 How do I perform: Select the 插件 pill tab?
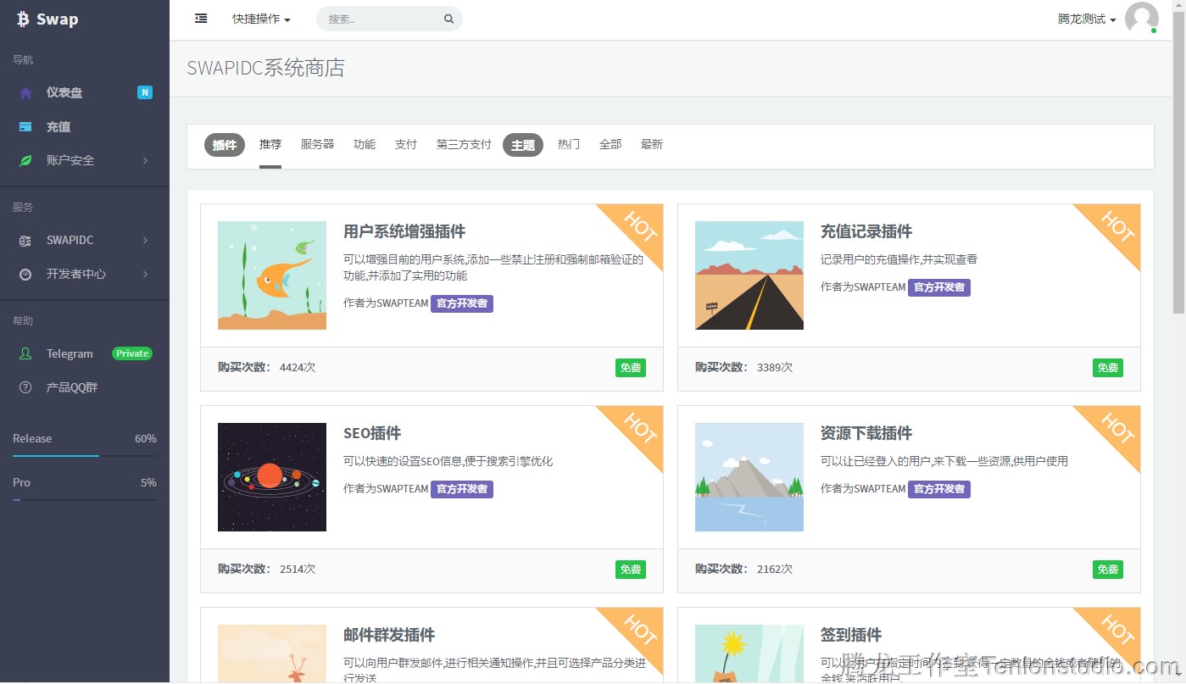click(225, 145)
